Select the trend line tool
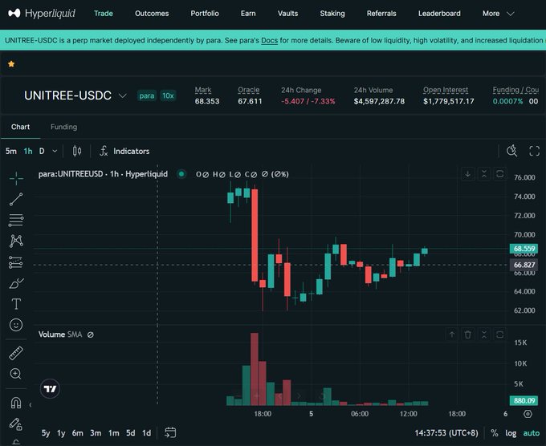This screenshot has height=446, width=546. click(16, 200)
